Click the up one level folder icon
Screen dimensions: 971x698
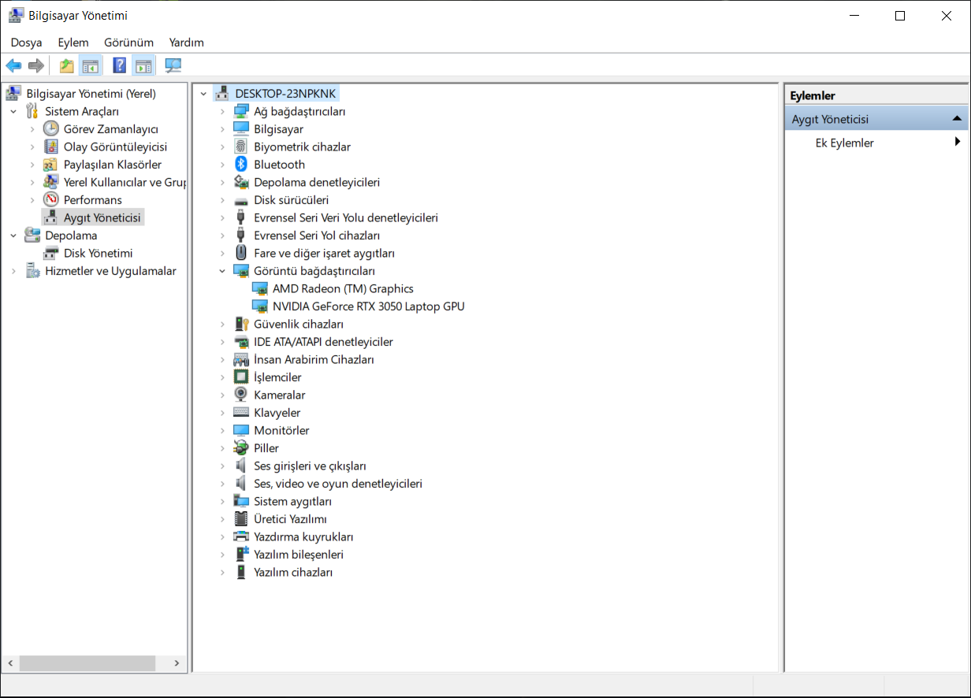click(x=67, y=65)
